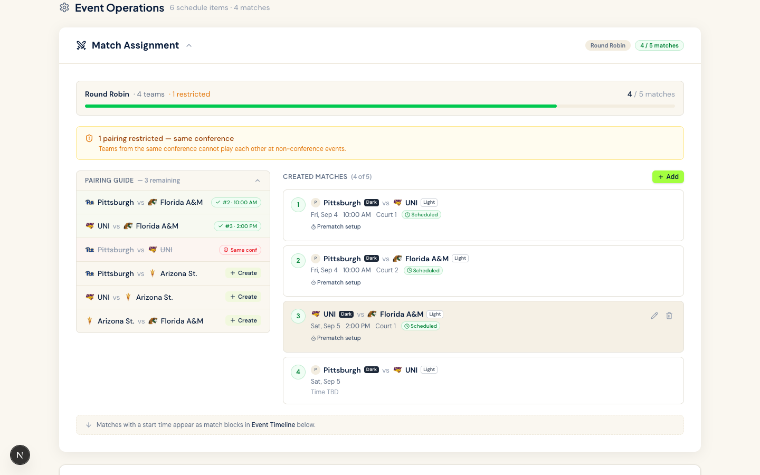Collapse the Pairing Guide panel
Image resolution: width=760 pixels, height=475 pixels.
pyautogui.click(x=258, y=180)
